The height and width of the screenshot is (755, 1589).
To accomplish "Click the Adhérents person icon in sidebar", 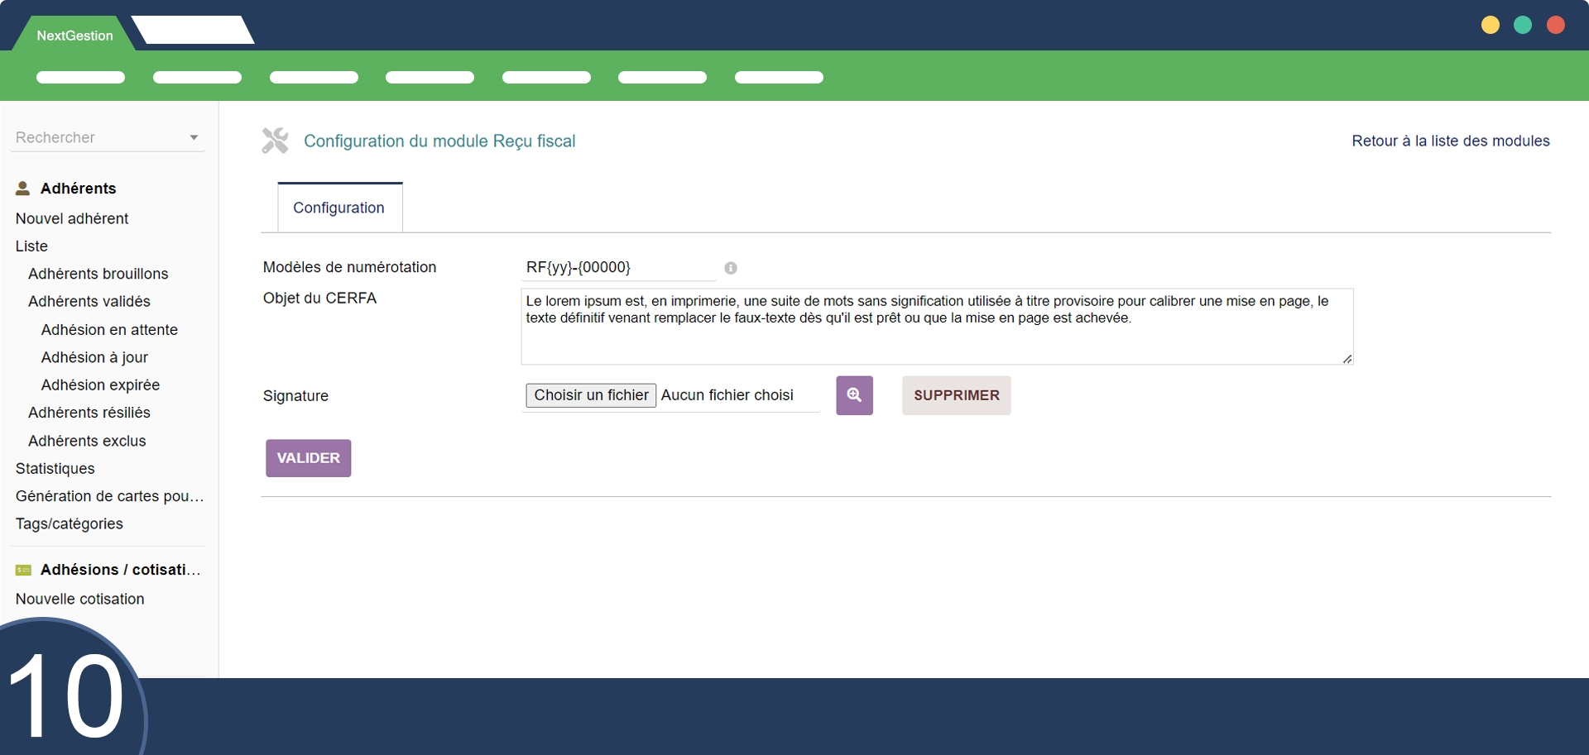I will tap(23, 189).
